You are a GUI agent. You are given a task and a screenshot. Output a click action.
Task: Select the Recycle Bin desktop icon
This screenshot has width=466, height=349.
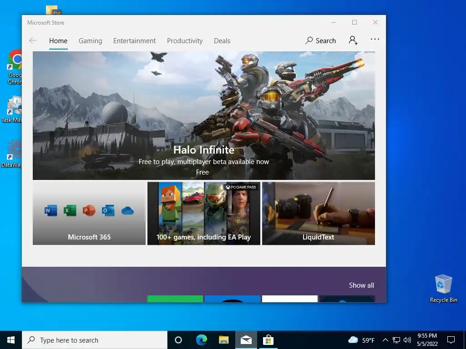point(443,289)
